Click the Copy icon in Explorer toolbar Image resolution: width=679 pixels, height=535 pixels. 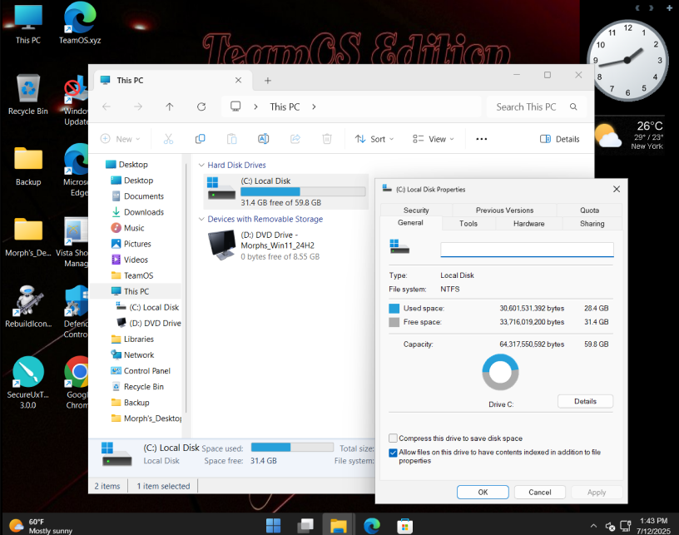(x=200, y=139)
